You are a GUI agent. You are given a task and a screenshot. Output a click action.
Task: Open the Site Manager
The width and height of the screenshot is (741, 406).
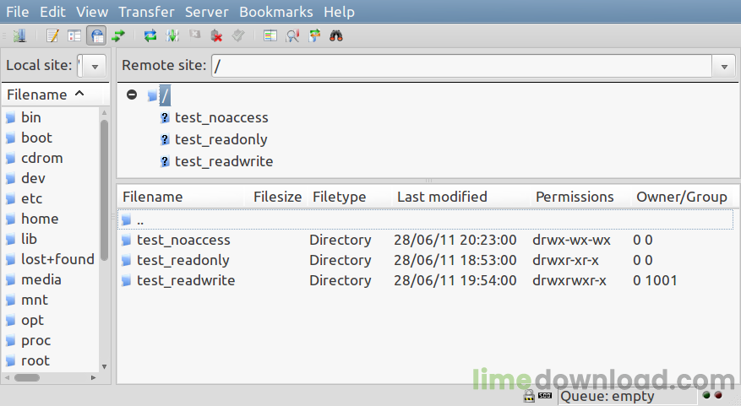tap(19, 36)
